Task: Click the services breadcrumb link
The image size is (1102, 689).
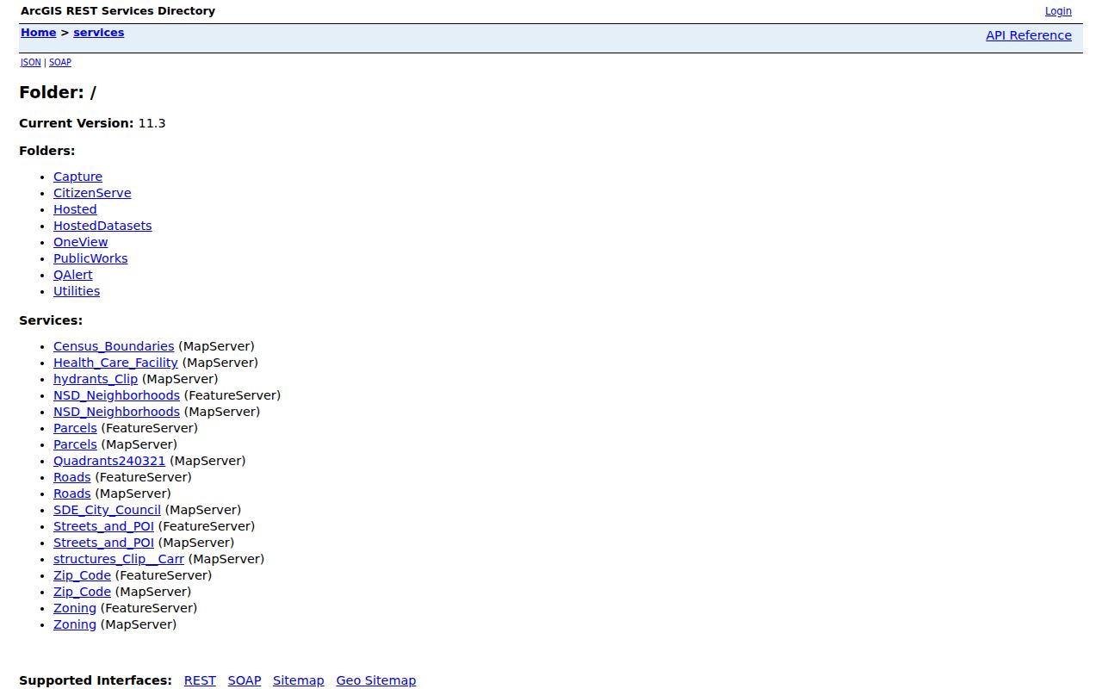Action: point(99,33)
